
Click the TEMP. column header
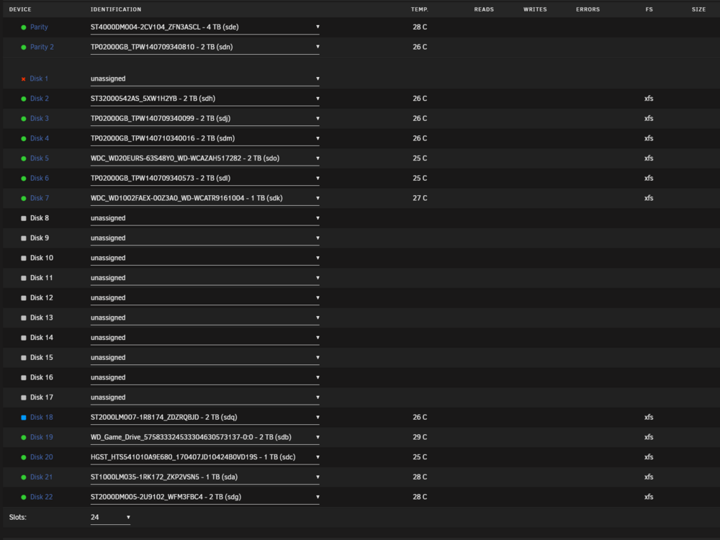pos(419,9)
